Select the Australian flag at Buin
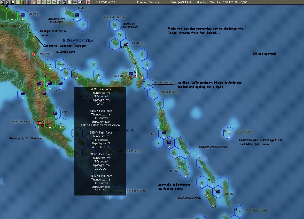304x219 pixels. point(164,133)
